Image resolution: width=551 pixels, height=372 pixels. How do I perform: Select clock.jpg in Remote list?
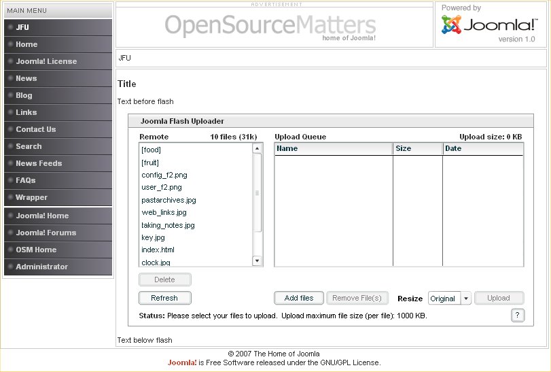[196, 262]
